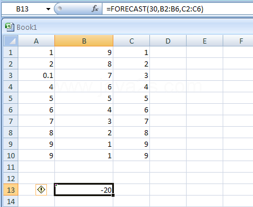
Task: Select empty cell D1
Action: pos(168,52)
